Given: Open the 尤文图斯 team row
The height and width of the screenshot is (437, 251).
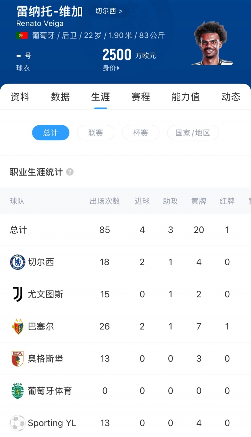Looking at the screenshot, I should pyautogui.click(x=45, y=294).
